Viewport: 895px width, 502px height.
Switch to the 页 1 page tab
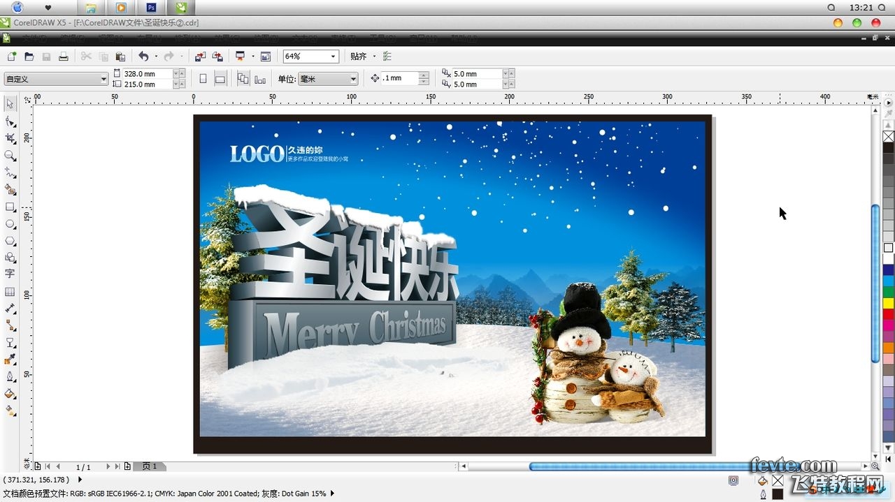150,466
